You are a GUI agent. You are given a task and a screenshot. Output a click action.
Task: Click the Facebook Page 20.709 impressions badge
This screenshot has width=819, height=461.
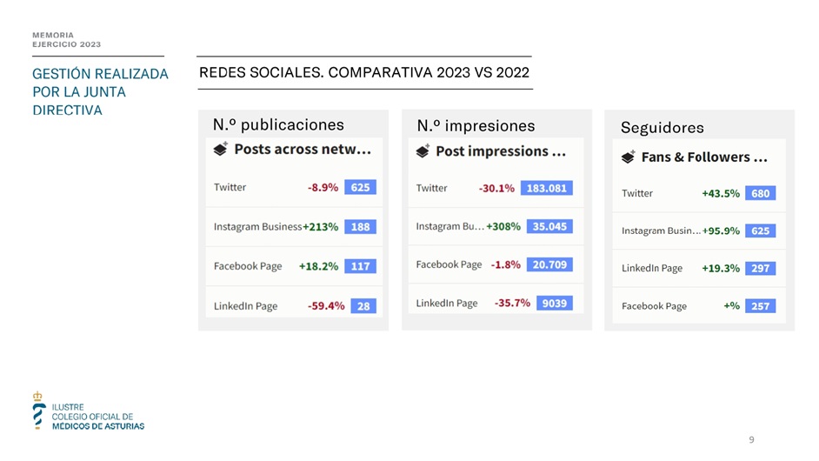(x=549, y=264)
